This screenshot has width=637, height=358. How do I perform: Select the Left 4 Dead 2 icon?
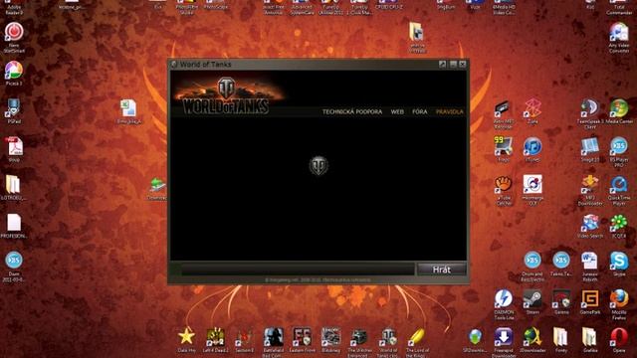(x=215, y=337)
